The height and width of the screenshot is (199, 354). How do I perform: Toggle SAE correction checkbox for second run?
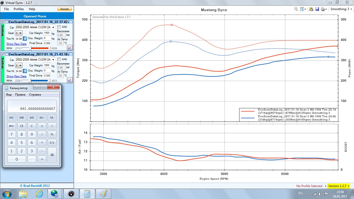[59, 59]
